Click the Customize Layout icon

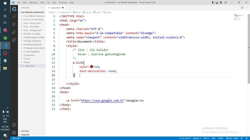click(225, 2)
